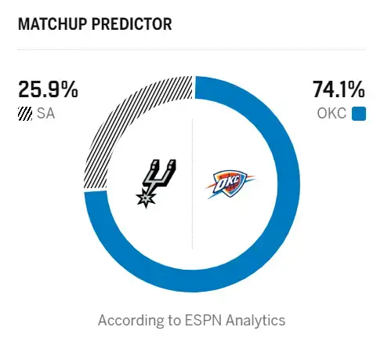Click the PREDICTOR word in the heading
Image resolution: width=384 pixels, height=345 pixels.
click(x=132, y=24)
